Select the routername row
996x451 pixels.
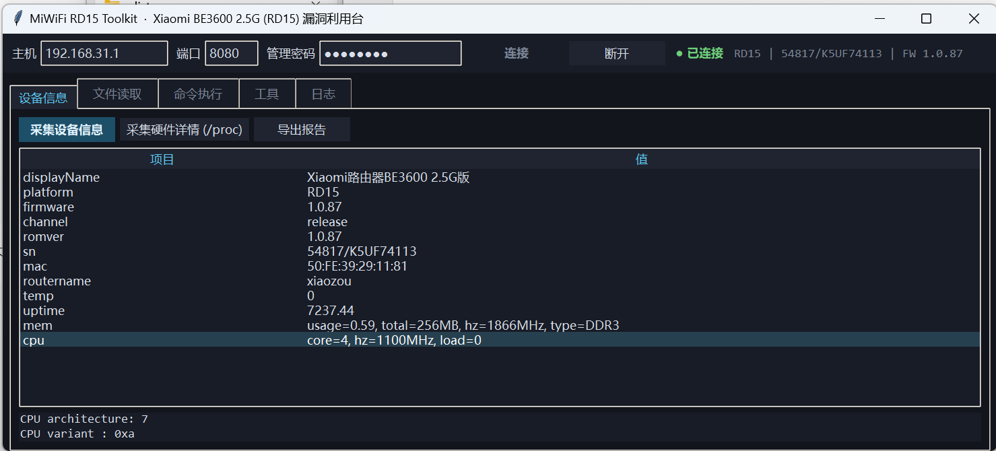tap(500, 281)
